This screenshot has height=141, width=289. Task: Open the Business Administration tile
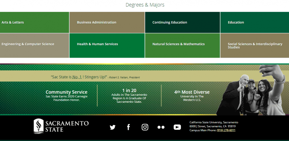[x=107, y=22]
